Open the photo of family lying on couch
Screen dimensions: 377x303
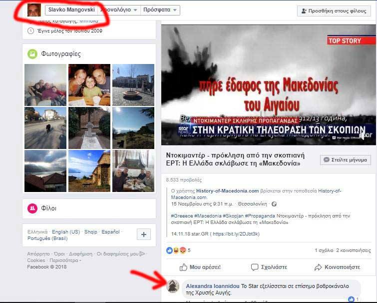coord(45,84)
